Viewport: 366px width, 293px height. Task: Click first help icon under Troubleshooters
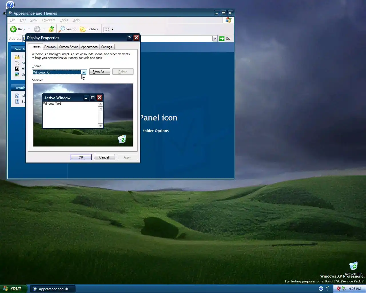pos(17,96)
